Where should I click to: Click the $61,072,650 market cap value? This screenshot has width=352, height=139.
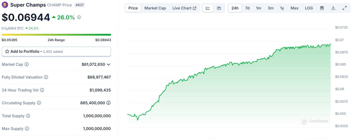[93, 64]
